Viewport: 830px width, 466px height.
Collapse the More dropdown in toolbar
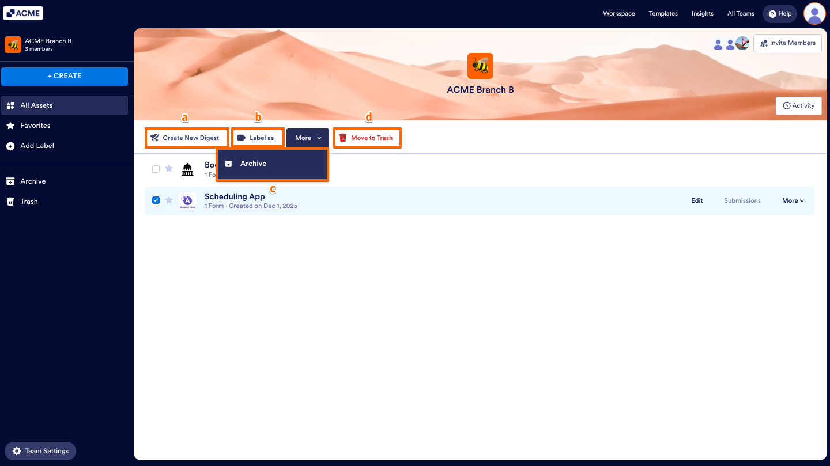[x=308, y=138]
